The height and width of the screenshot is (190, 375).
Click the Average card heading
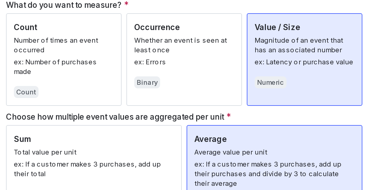pyautogui.click(x=211, y=139)
